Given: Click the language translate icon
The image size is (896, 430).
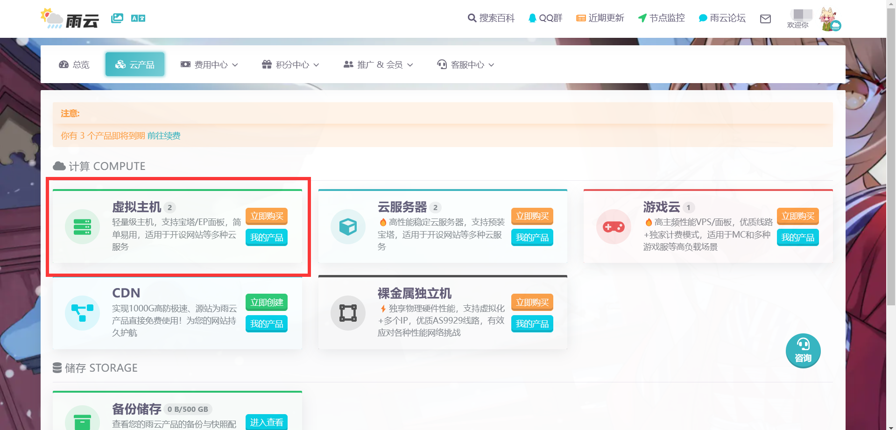Looking at the screenshot, I should pos(138,18).
